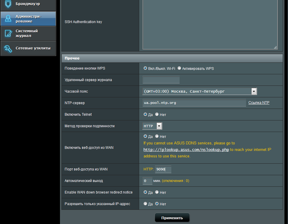The width and height of the screenshot is (288, 224).
Task: Select Вкл./Выкл. Wi-Fi for WPS button
Action: point(145,68)
